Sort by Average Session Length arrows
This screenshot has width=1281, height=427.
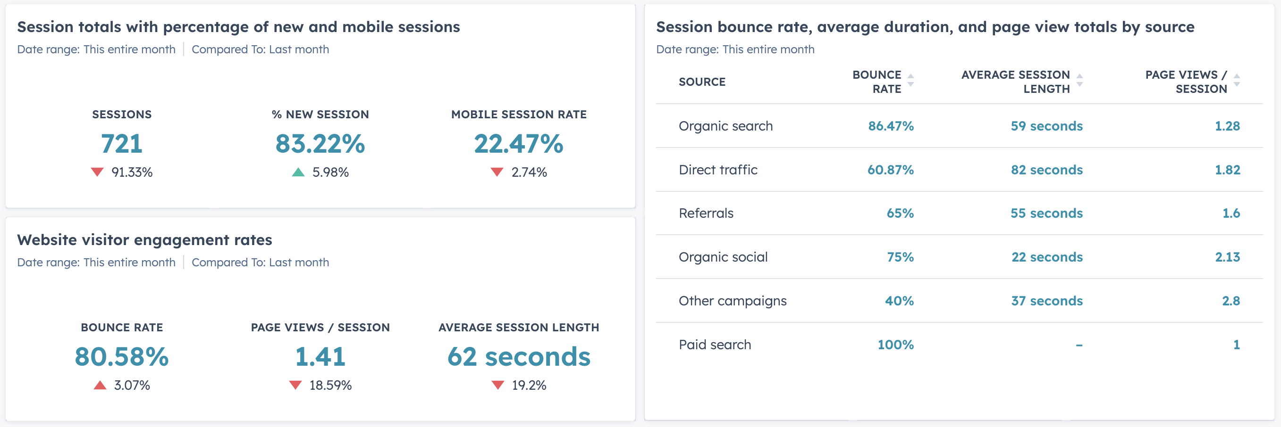[x=1079, y=81]
